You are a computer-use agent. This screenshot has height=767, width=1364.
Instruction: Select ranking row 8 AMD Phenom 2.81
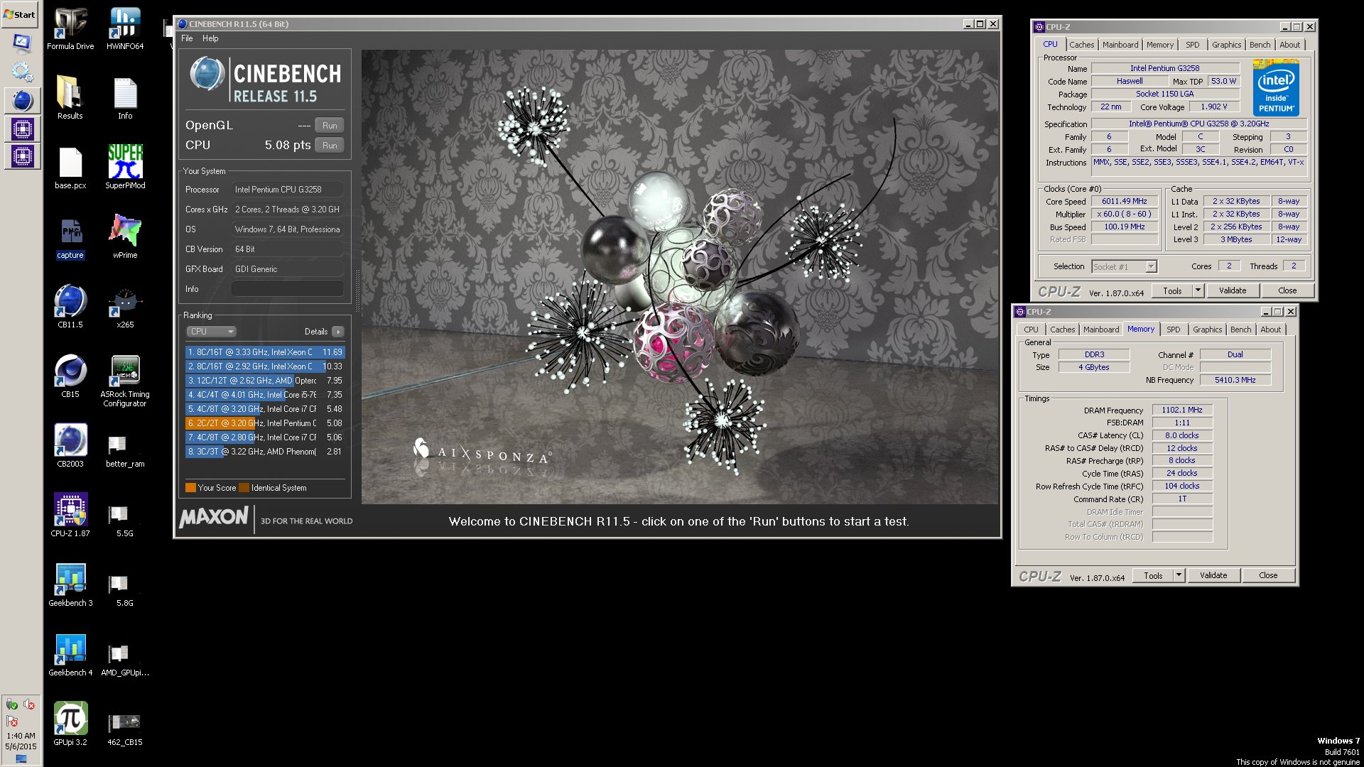pyautogui.click(x=265, y=452)
